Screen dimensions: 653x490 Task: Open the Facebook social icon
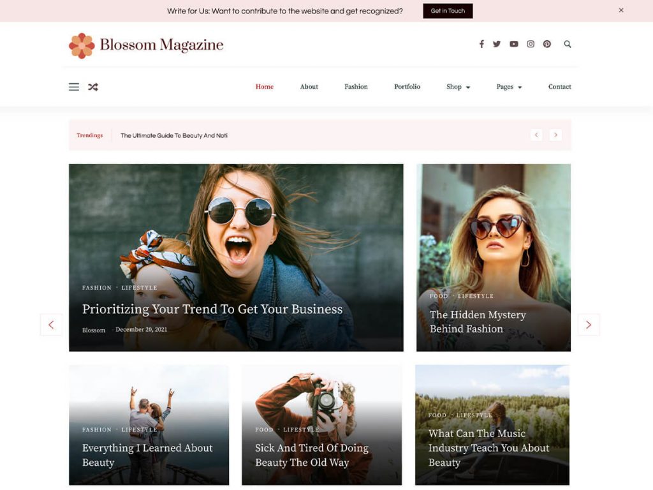(x=481, y=44)
